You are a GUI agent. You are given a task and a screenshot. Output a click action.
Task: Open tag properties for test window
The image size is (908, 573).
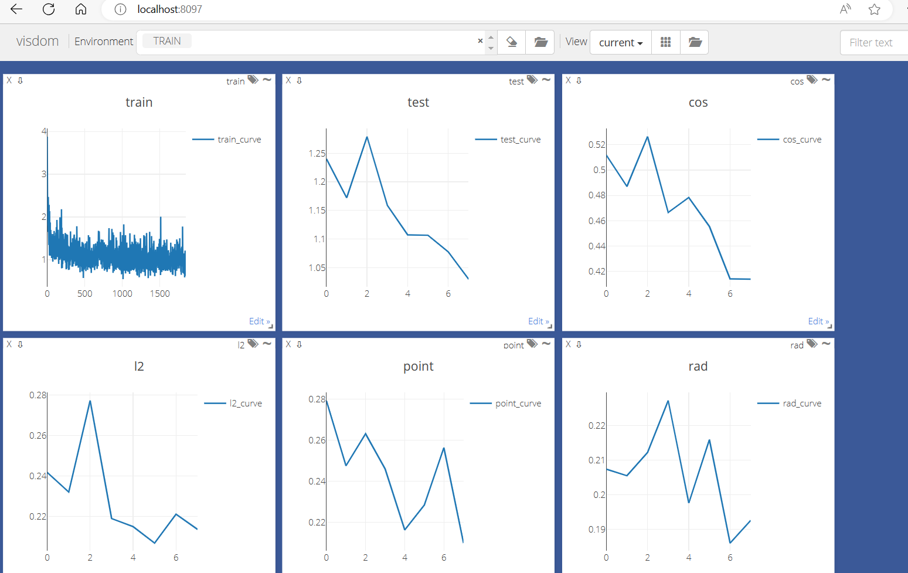point(532,80)
